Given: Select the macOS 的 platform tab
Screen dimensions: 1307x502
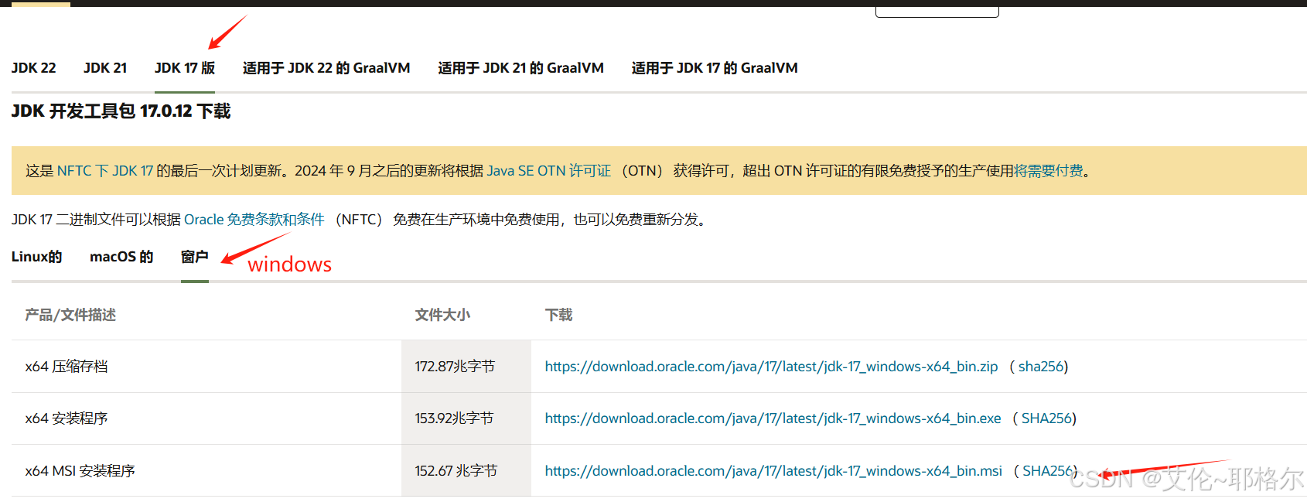Looking at the screenshot, I should pyautogui.click(x=121, y=257).
